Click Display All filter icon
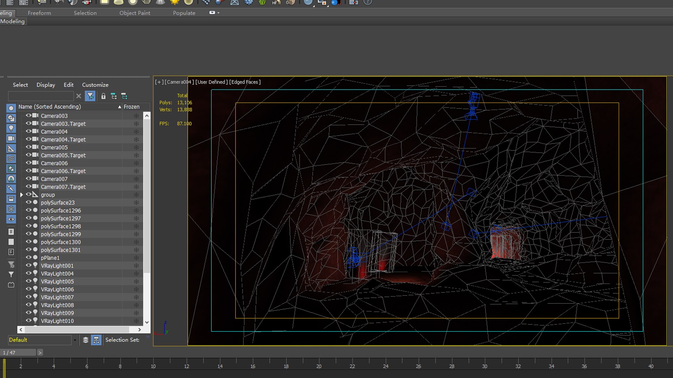 11,232
